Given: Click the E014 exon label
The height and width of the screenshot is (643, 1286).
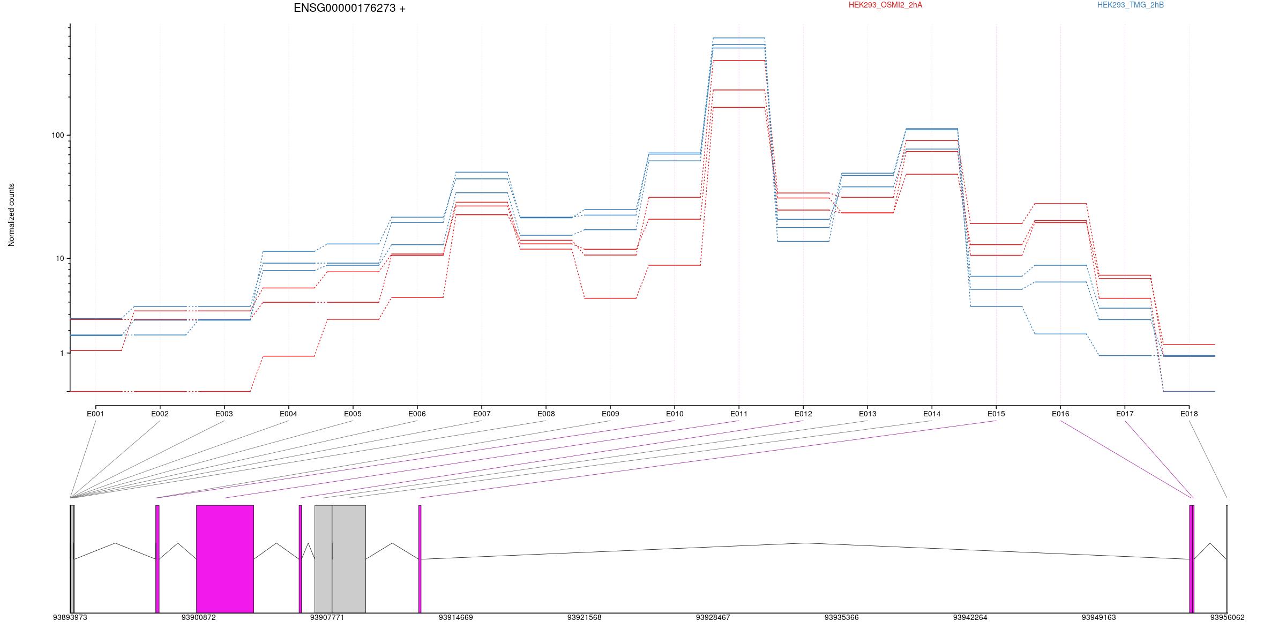Looking at the screenshot, I should click(932, 414).
